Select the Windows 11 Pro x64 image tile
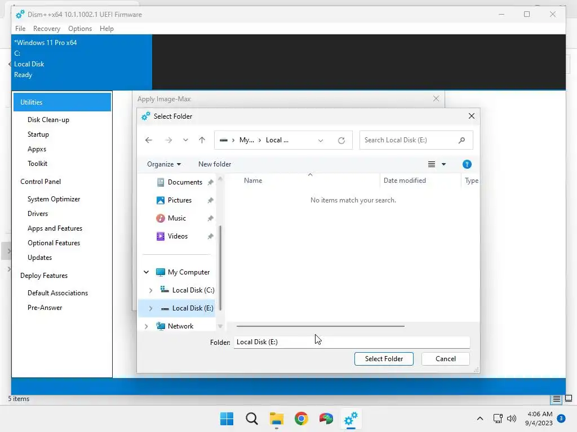Screen dimensions: 577x432 pyautogui.click(x=82, y=62)
